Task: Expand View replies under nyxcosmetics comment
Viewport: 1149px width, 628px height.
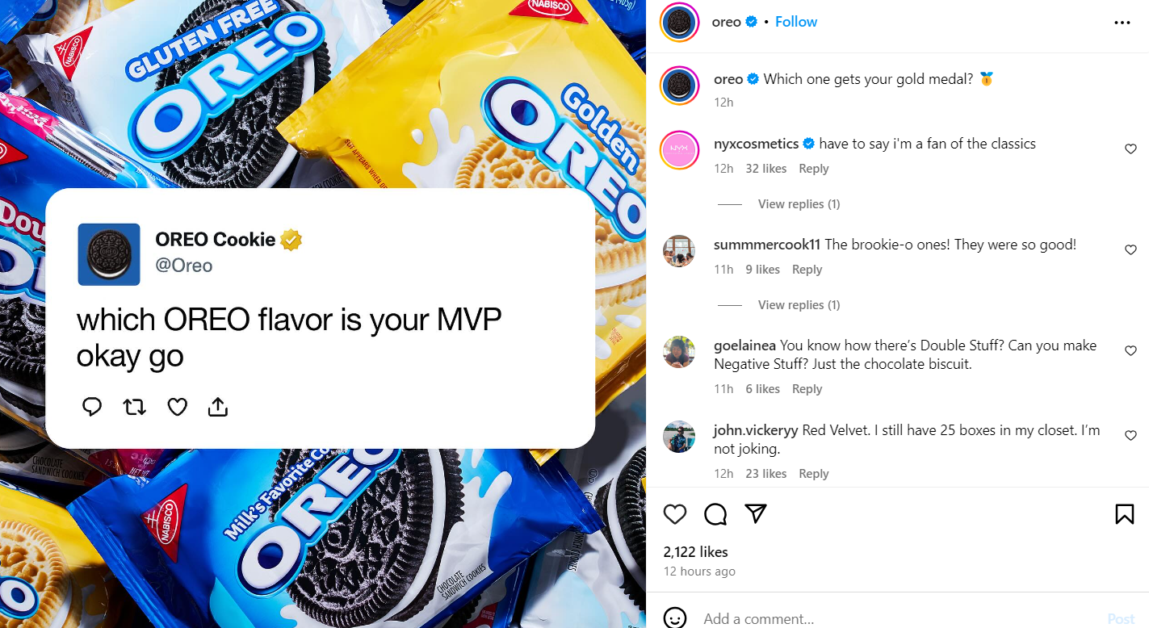Action: coord(799,204)
